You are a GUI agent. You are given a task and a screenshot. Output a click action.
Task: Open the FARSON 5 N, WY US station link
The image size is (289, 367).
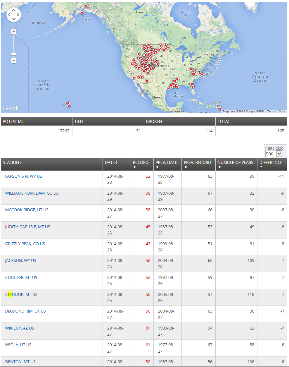click(24, 176)
